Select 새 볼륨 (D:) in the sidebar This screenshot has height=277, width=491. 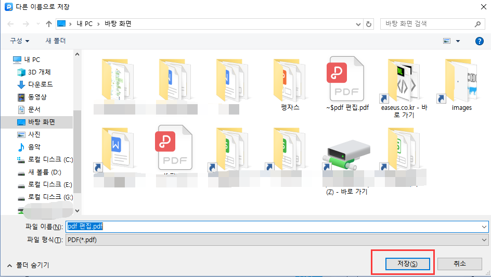39,172
